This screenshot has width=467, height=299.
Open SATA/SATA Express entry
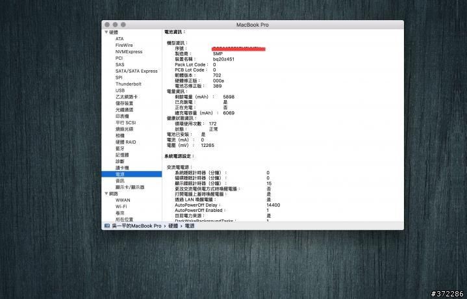pos(136,71)
